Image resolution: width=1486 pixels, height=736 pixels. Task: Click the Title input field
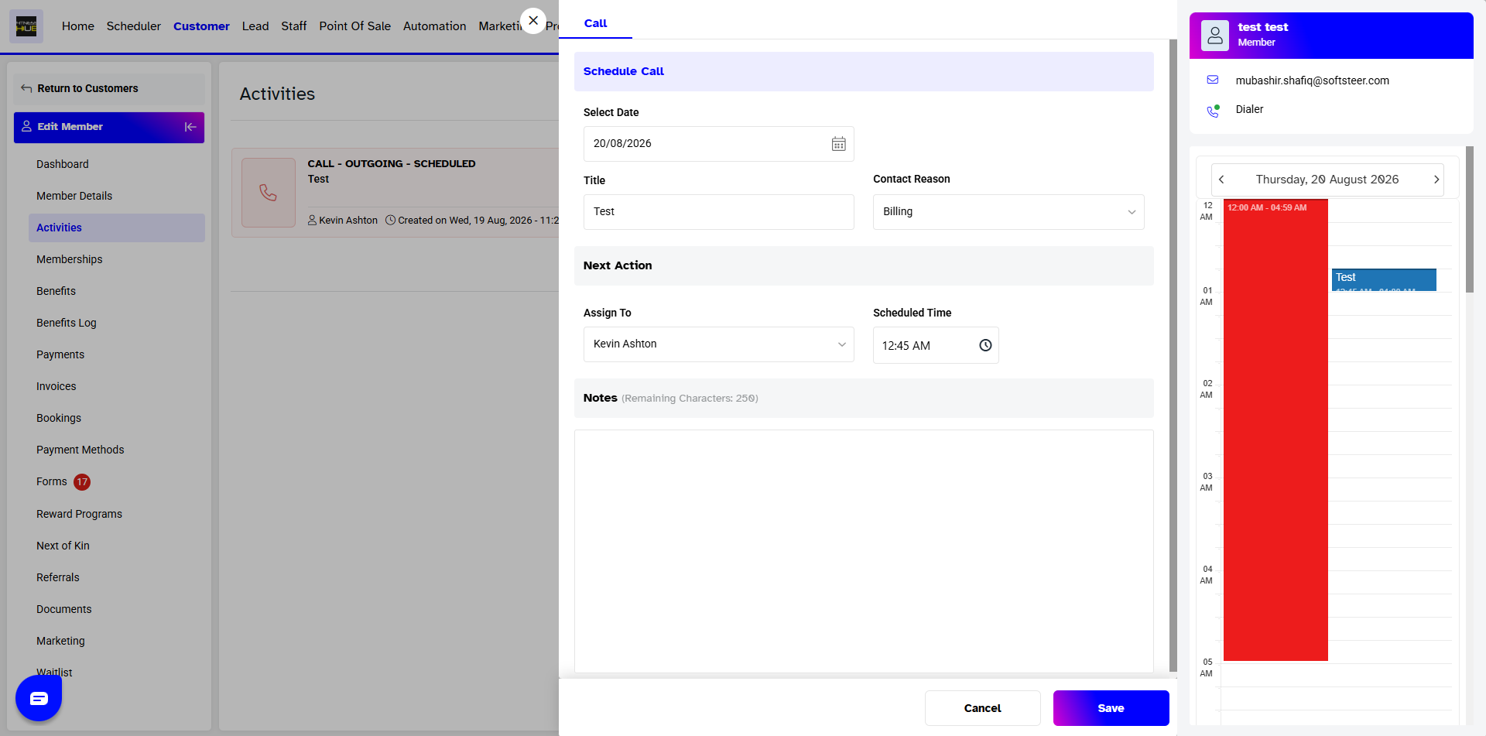[x=719, y=212]
